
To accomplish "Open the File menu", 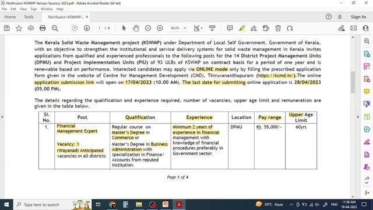I will pyautogui.click(x=5, y=9).
